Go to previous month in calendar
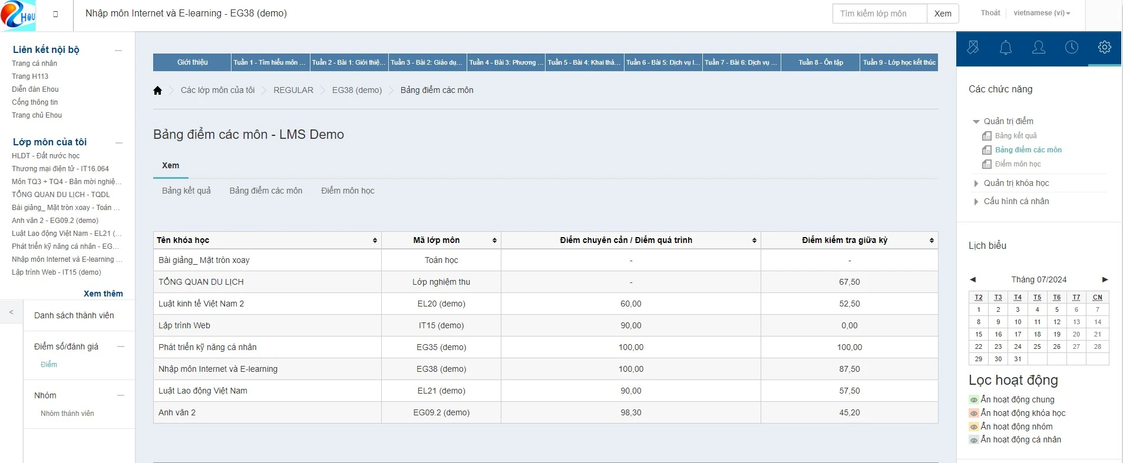The image size is (1123, 463). click(973, 279)
